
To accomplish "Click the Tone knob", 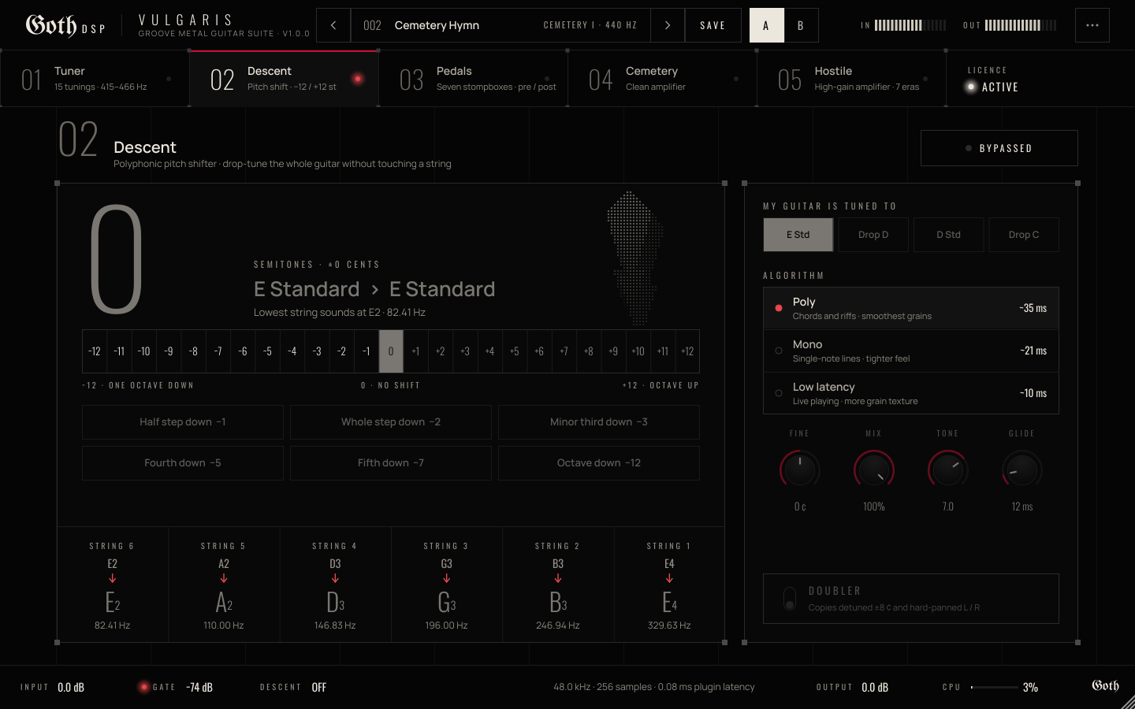I will 948,470.
